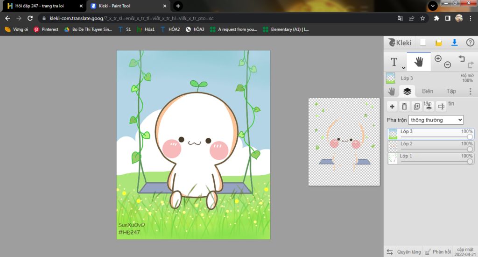Open browser extensions puzzle icon
Viewport: 478px width, 257px height.
click(x=436, y=18)
